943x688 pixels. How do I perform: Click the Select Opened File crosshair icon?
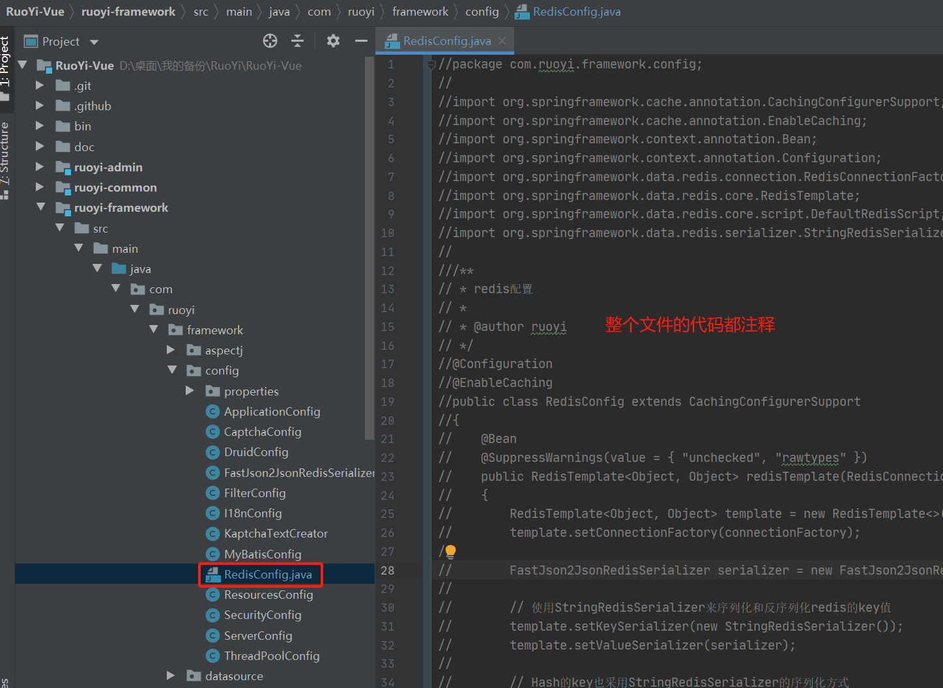[270, 40]
